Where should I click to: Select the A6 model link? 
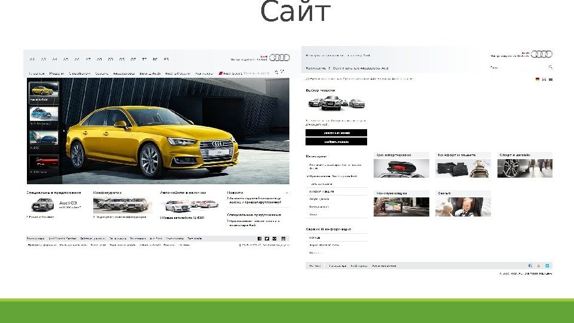pyautogui.click(x=77, y=59)
